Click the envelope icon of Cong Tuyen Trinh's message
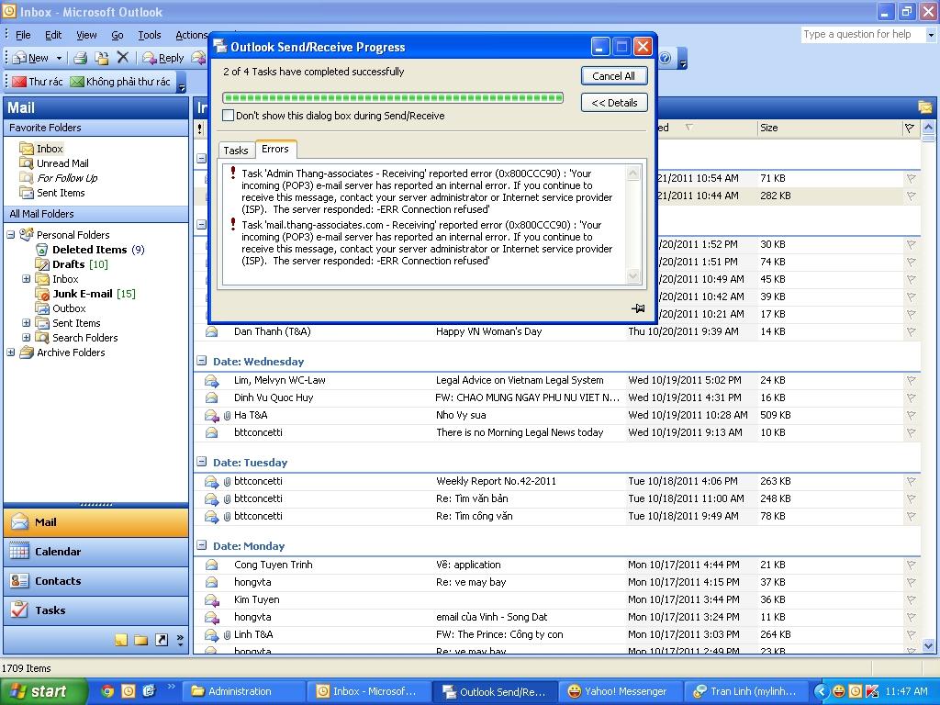The width and height of the screenshot is (940, 705). click(212, 565)
